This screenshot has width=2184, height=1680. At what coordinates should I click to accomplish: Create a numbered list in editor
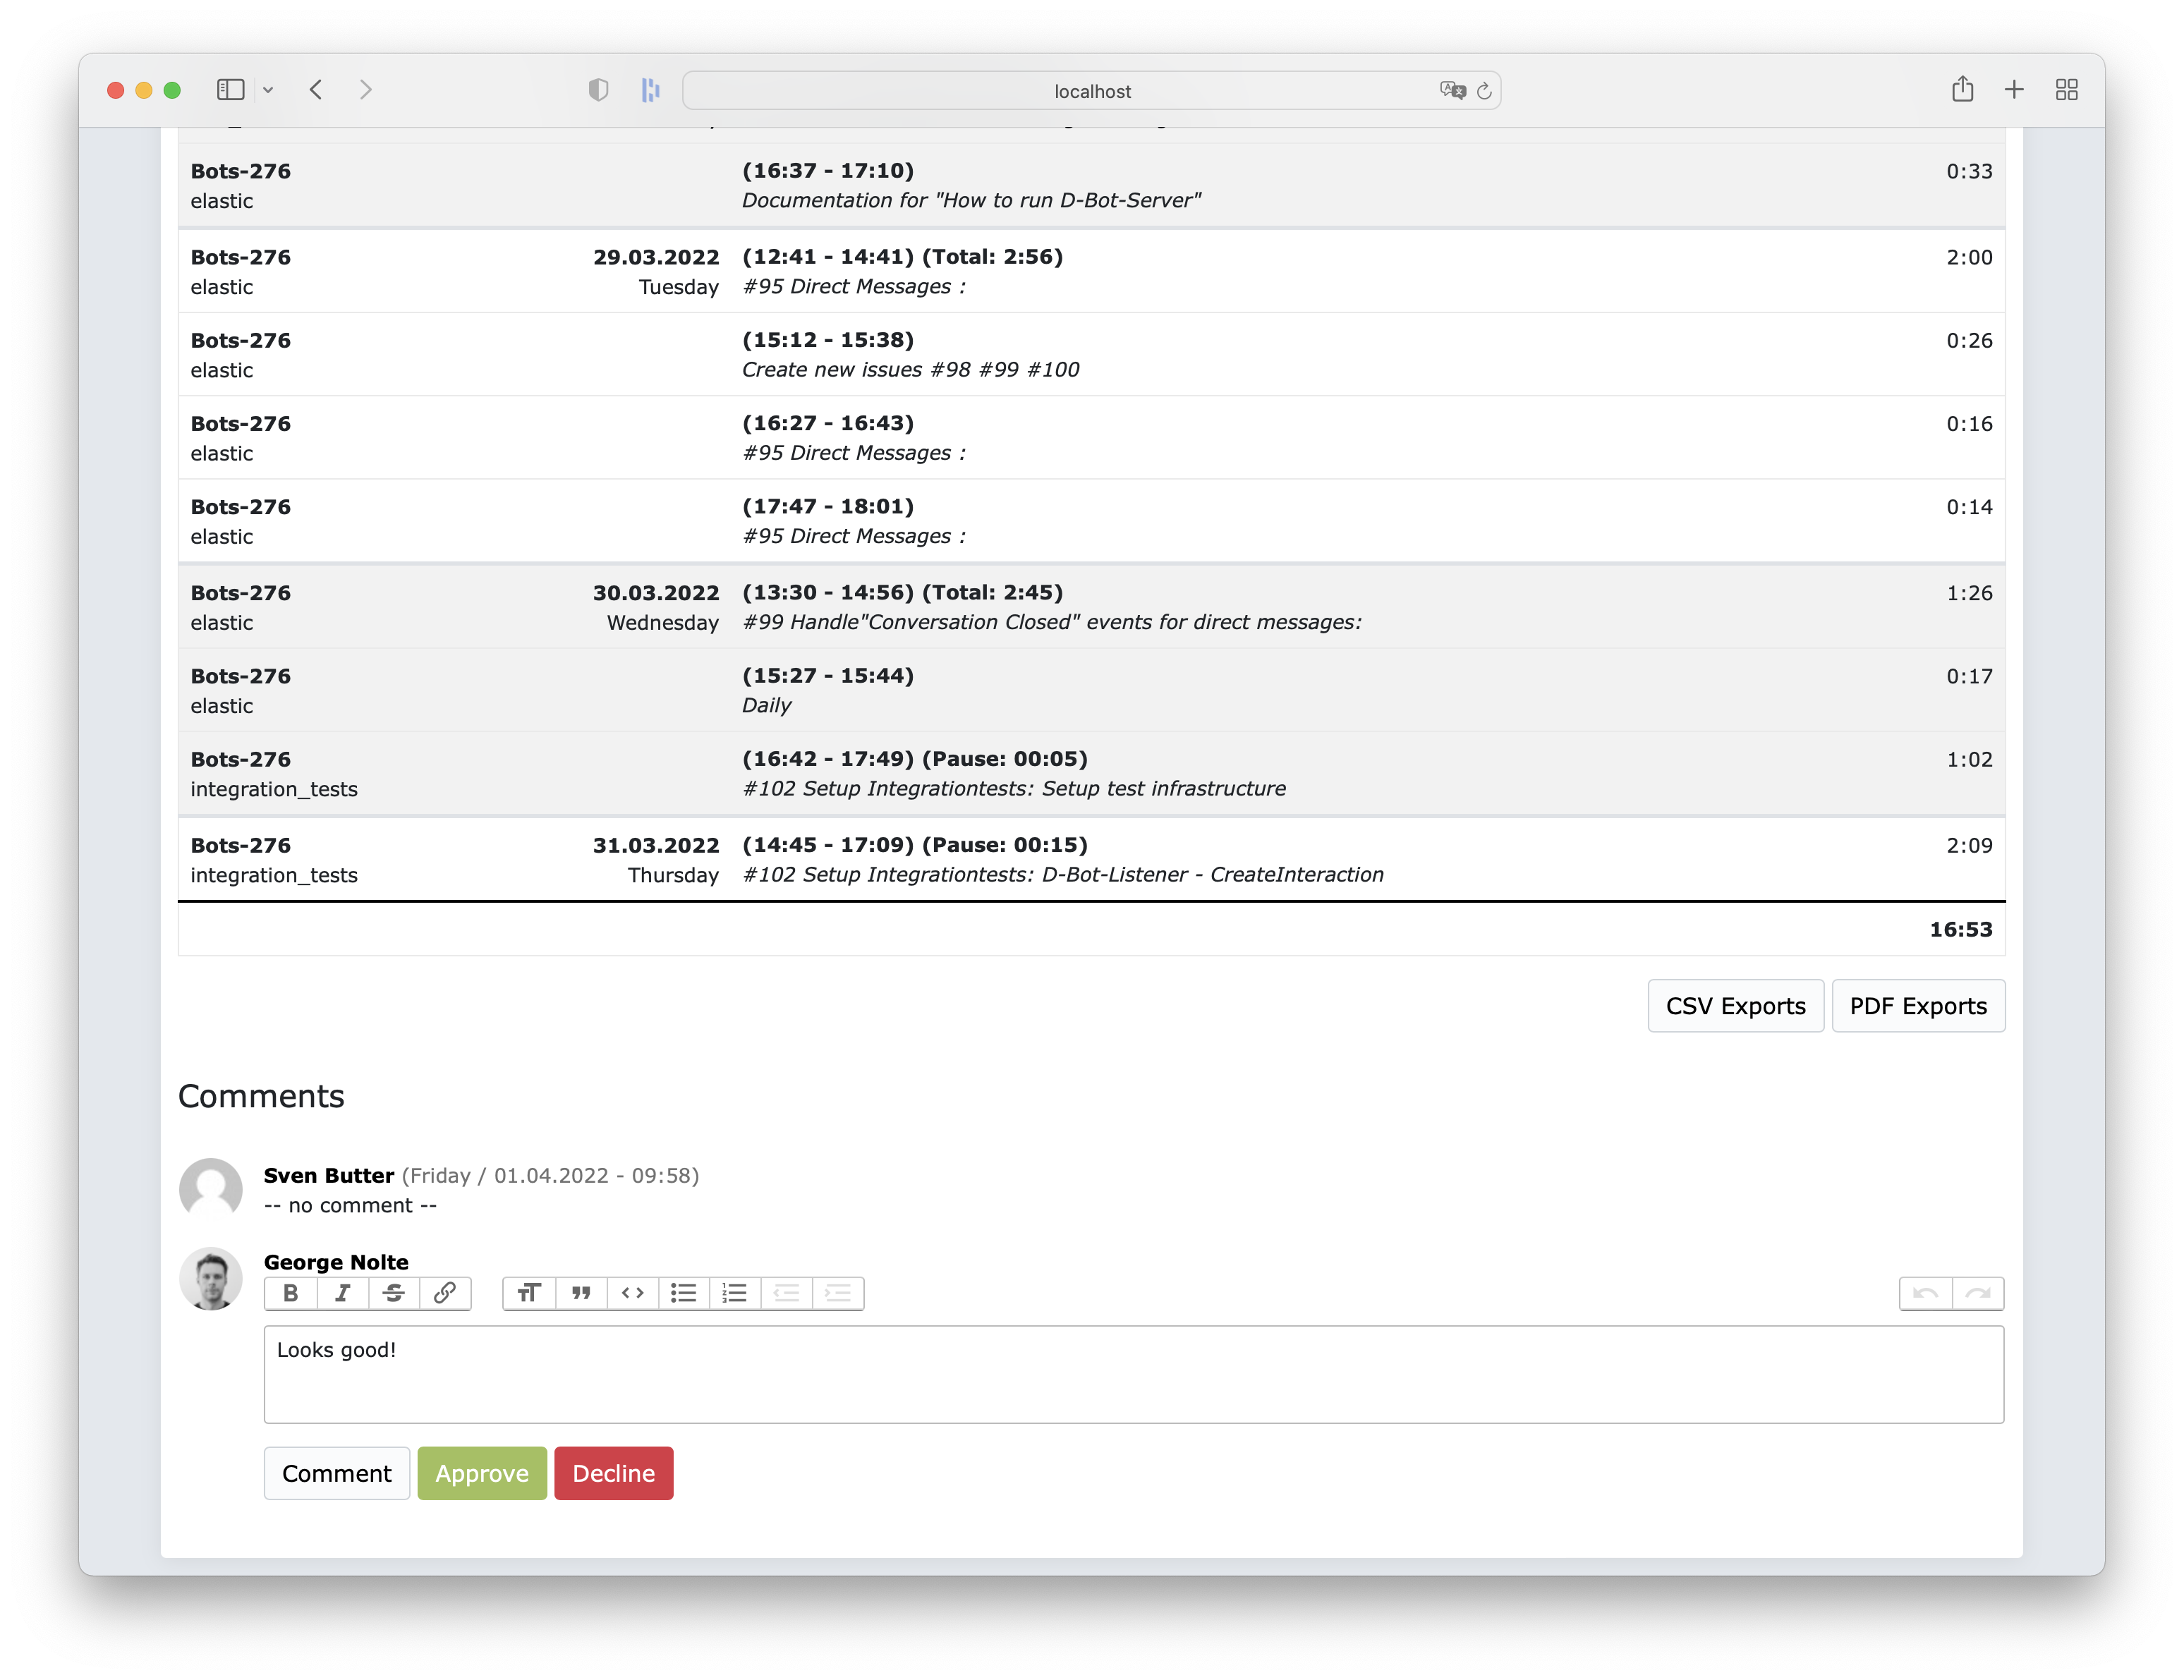[x=735, y=1293]
